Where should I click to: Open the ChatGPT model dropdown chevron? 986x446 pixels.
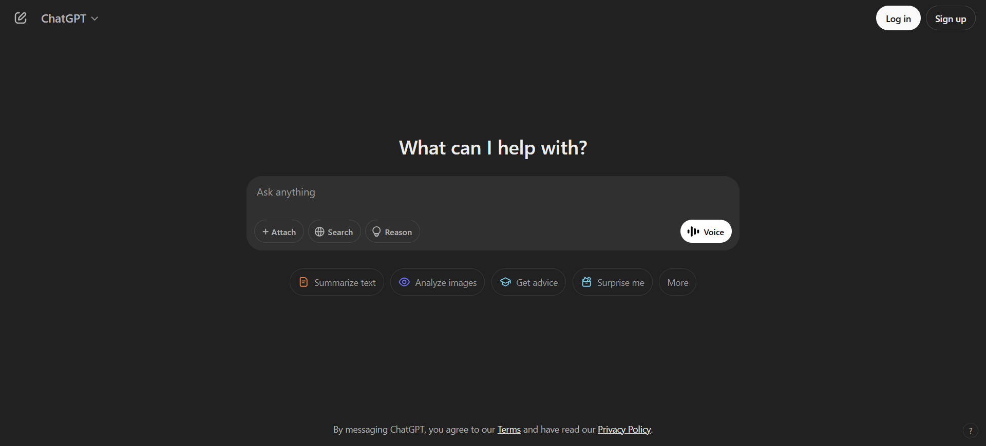[94, 19]
